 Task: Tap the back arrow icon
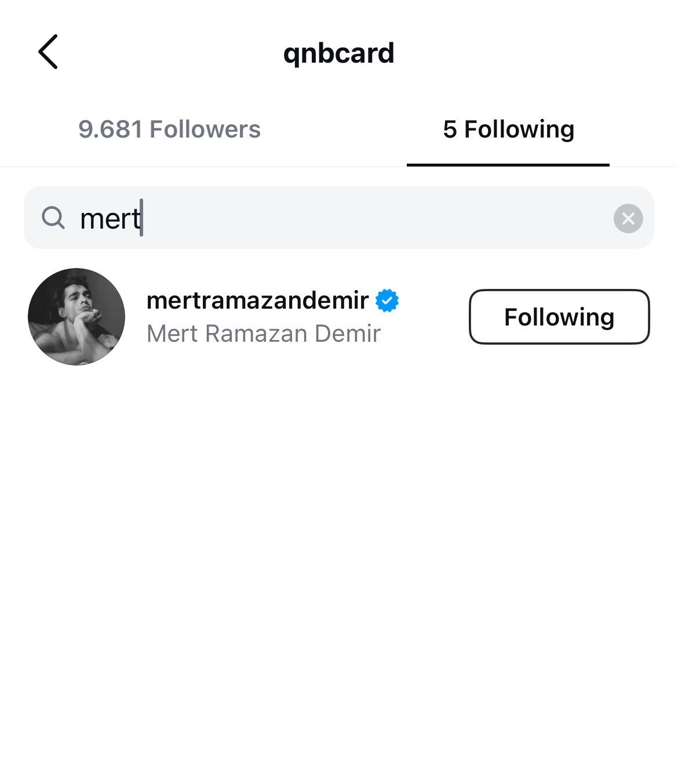click(x=48, y=52)
